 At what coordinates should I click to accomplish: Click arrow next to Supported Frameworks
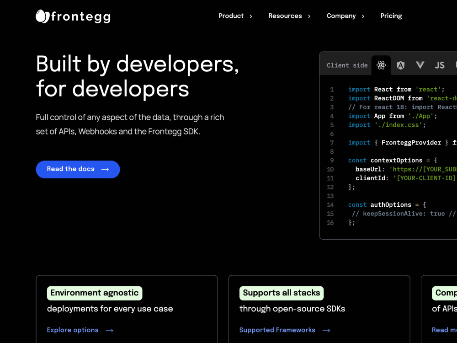tap(326, 331)
